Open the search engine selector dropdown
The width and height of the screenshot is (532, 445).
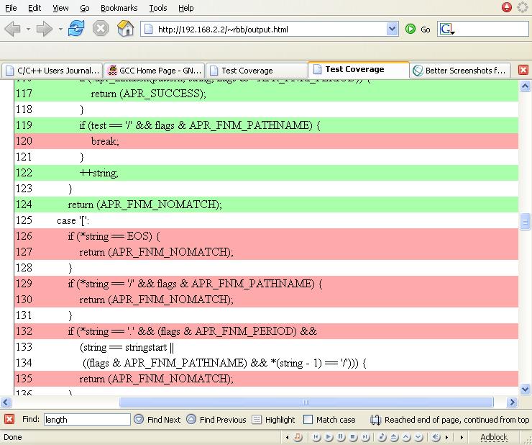[447, 30]
